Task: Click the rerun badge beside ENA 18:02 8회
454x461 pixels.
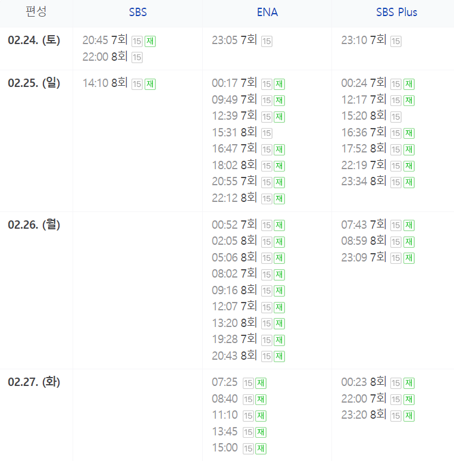Action: click(279, 166)
